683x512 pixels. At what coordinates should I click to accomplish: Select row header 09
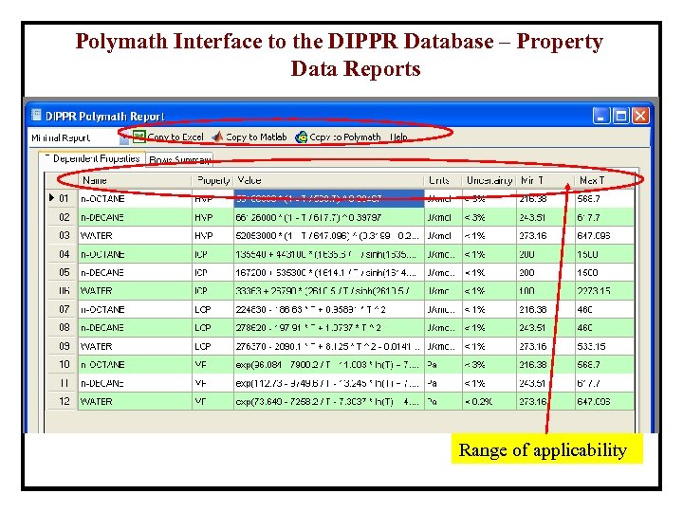click(x=62, y=346)
